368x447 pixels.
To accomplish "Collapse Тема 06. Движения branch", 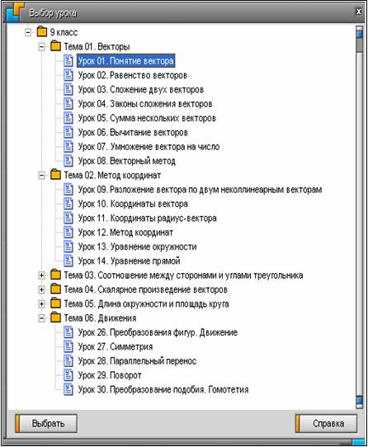I will tap(41, 318).
